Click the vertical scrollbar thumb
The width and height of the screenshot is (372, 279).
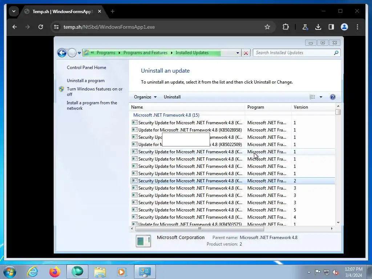click(x=338, y=112)
